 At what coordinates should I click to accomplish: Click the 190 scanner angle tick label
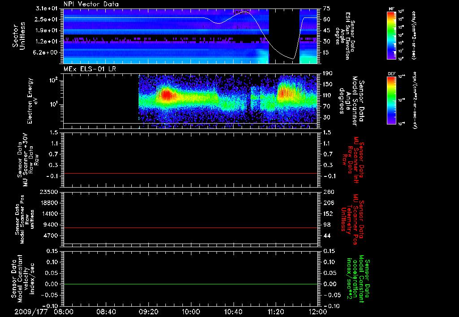point(328,73)
